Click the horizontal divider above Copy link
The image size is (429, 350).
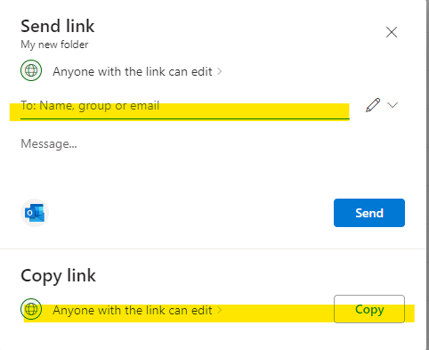[x=213, y=248]
